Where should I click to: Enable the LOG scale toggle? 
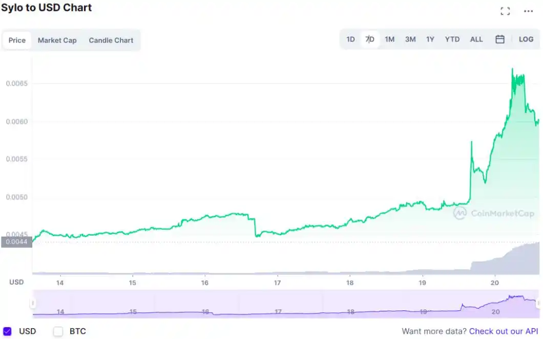[x=526, y=38]
